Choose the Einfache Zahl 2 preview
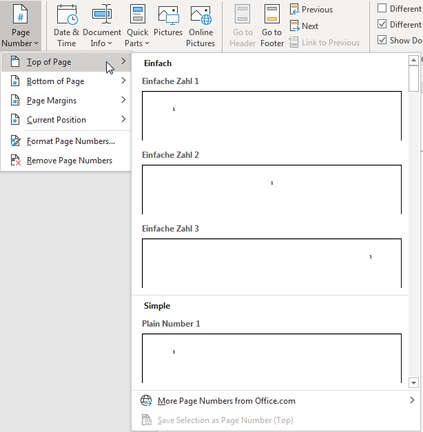This screenshot has width=423, height=432. tap(271, 189)
